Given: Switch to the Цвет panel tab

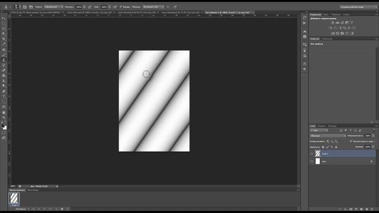Looking at the screenshot, I should point(326,15).
